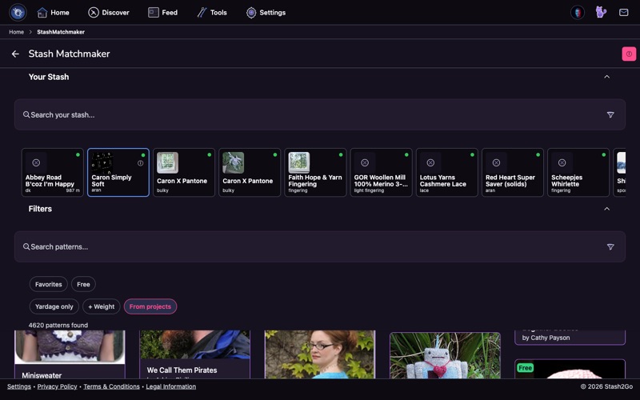640x400 pixels.
Task: Click the Stash2Go logo icon
Action: [x=18, y=12]
